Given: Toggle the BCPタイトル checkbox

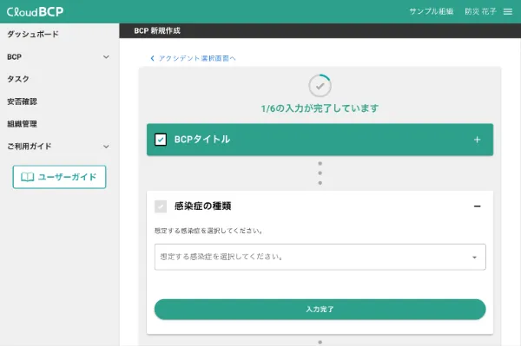Looking at the screenshot, I should (161, 140).
